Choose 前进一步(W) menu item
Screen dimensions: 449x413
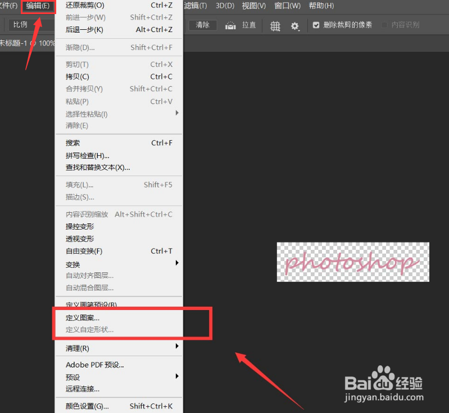tap(119, 17)
